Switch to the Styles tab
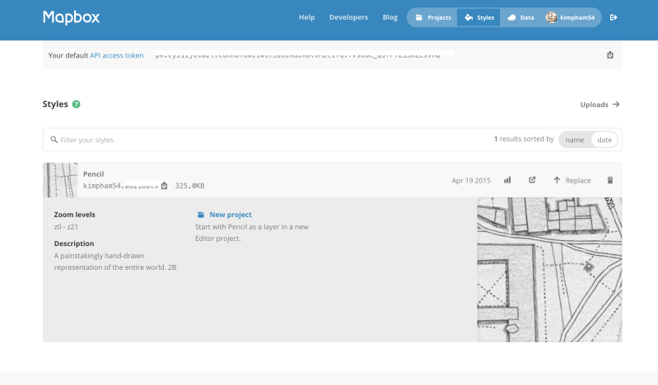The height and width of the screenshot is (385, 658). (x=478, y=17)
